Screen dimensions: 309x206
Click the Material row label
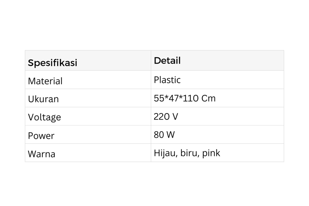[x=45, y=81]
